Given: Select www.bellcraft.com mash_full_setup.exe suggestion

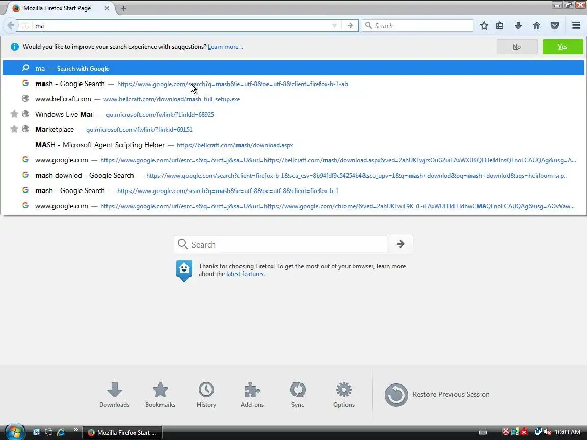Looking at the screenshot, I should click(293, 99).
